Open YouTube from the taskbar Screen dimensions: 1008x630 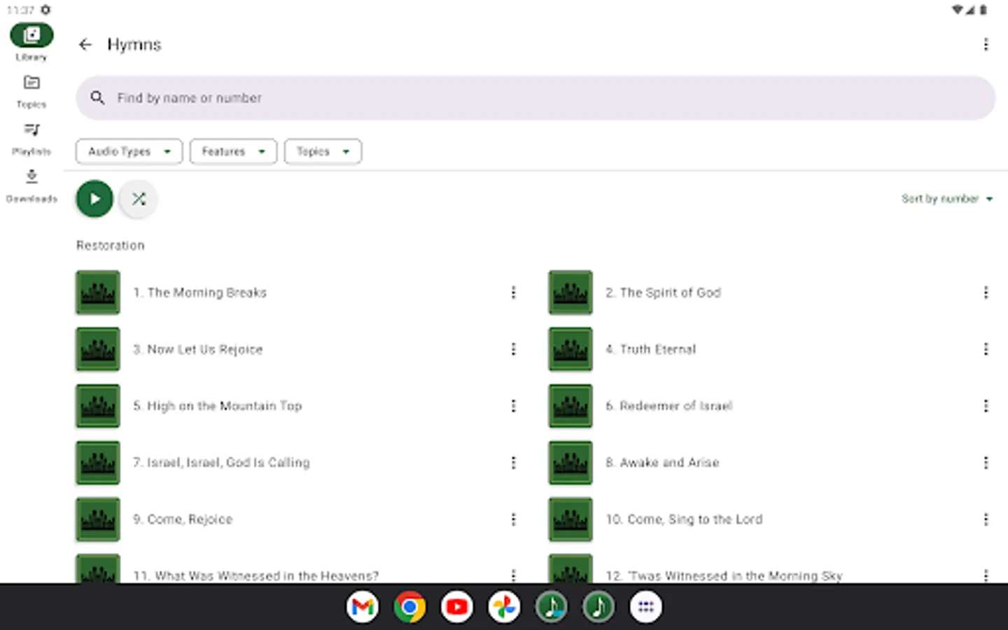[456, 606]
